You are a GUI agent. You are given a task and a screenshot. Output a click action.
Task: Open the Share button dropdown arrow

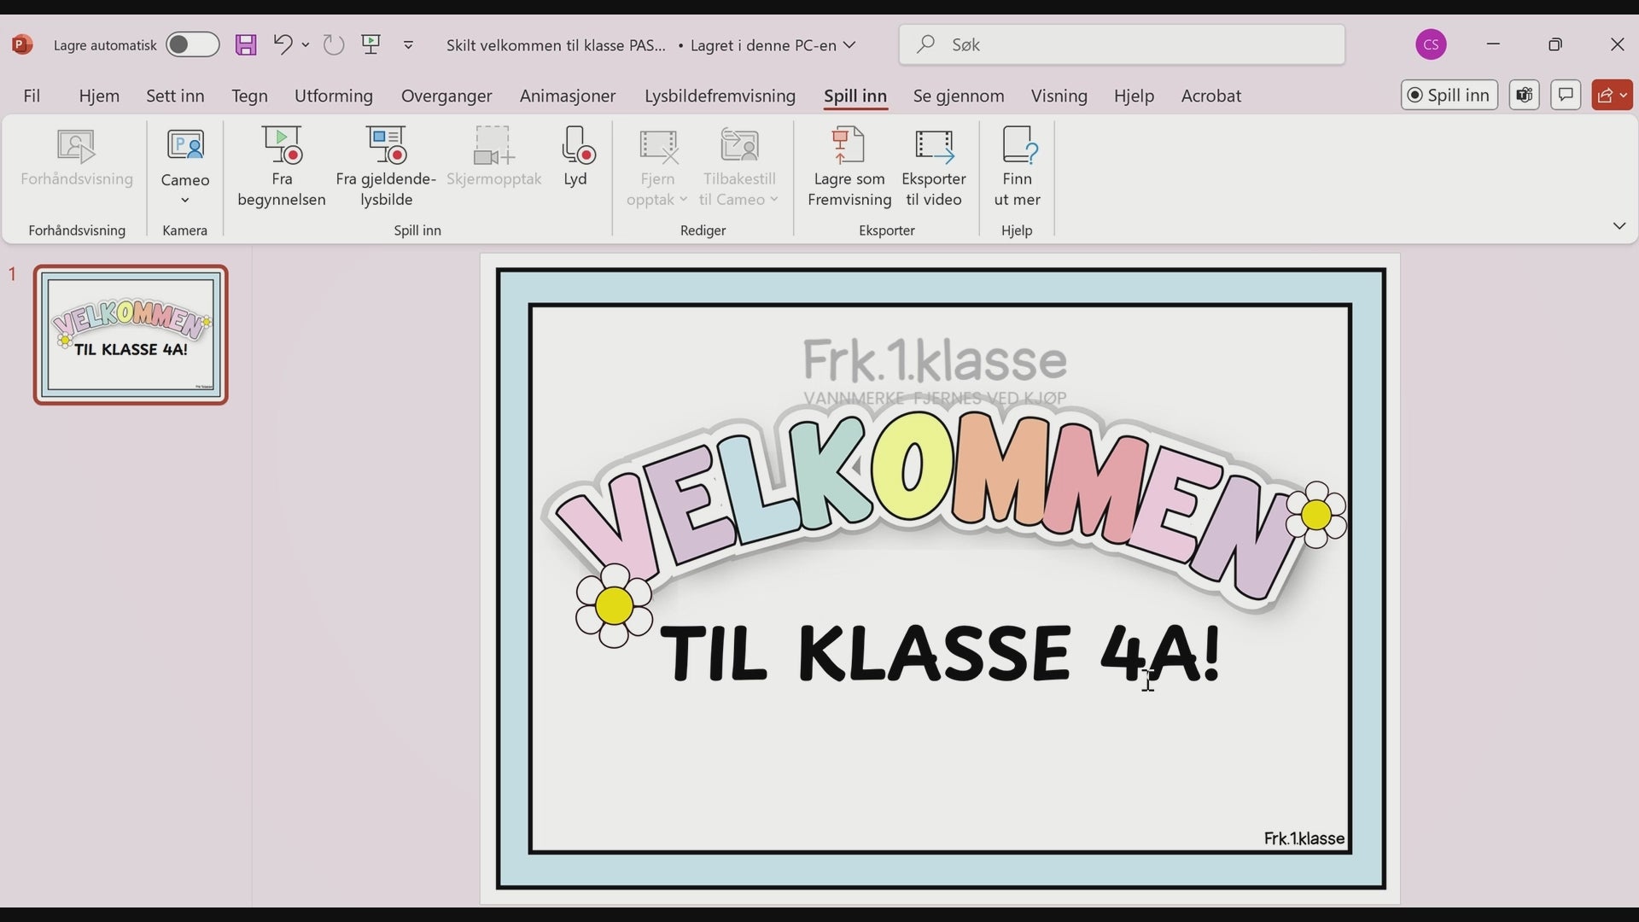(x=1624, y=95)
